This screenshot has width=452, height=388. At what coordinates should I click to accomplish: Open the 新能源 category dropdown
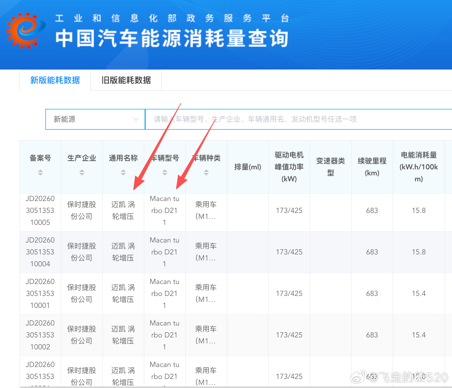(x=95, y=119)
